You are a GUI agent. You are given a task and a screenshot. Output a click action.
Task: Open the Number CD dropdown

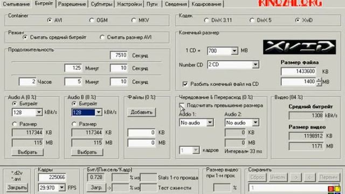(255, 65)
